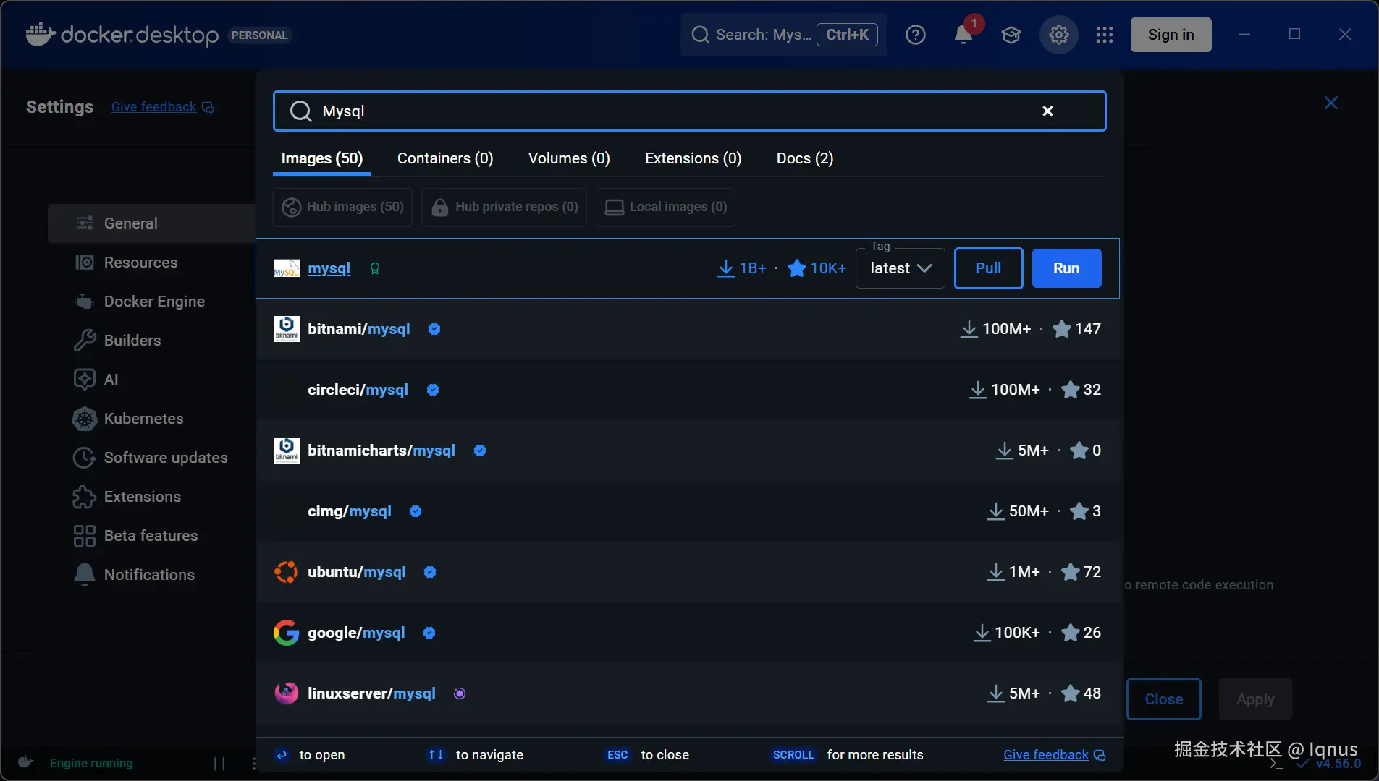Click the magnifier icon in search field
1379x781 pixels.
point(300,111)
